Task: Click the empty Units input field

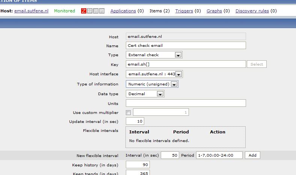Action: coord(186,103)
